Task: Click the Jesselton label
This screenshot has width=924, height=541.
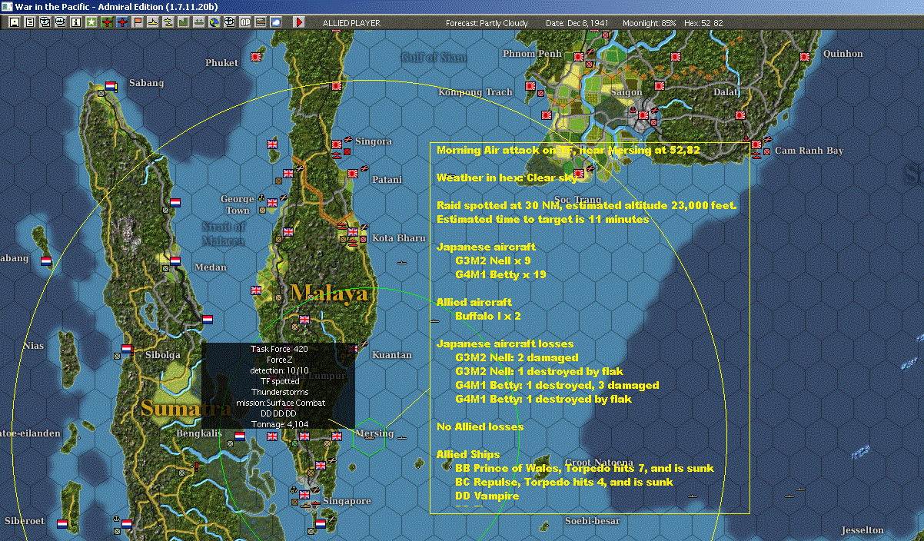Action: (863, 530)
